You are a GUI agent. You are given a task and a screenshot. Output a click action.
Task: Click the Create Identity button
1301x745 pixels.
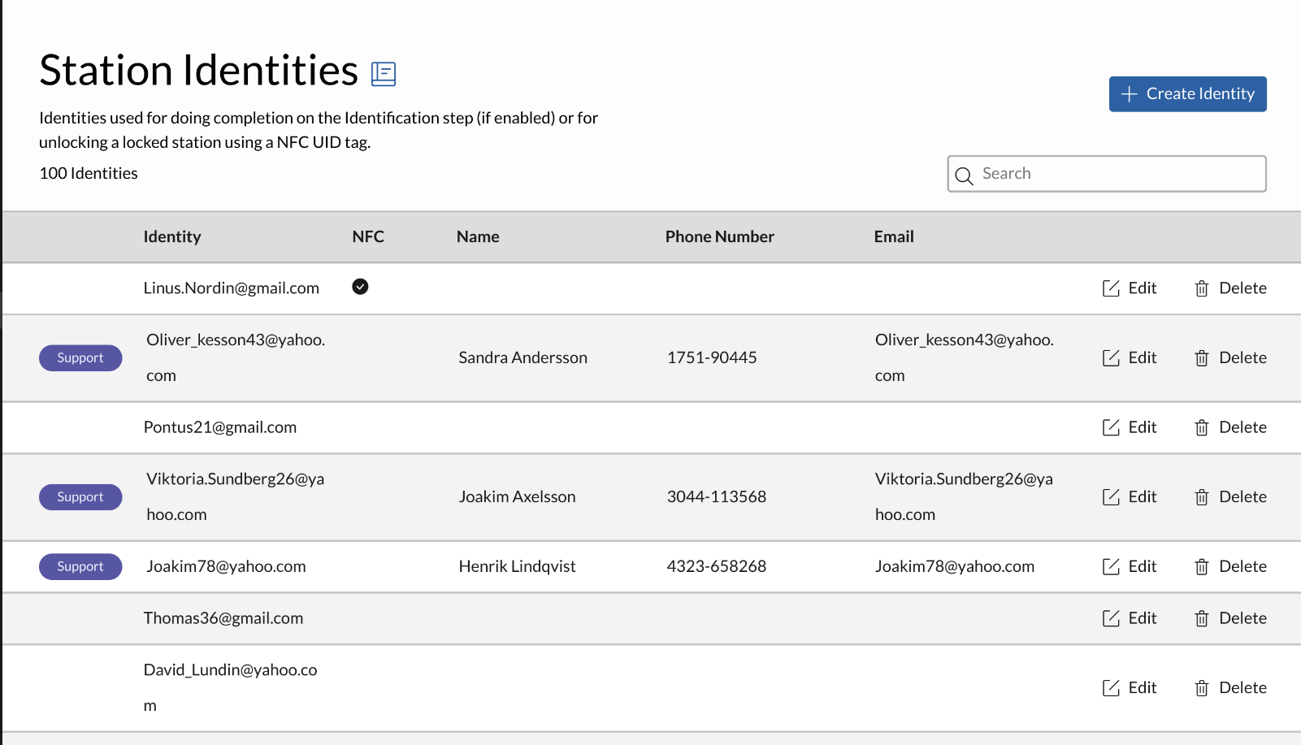pos(1187,94)
